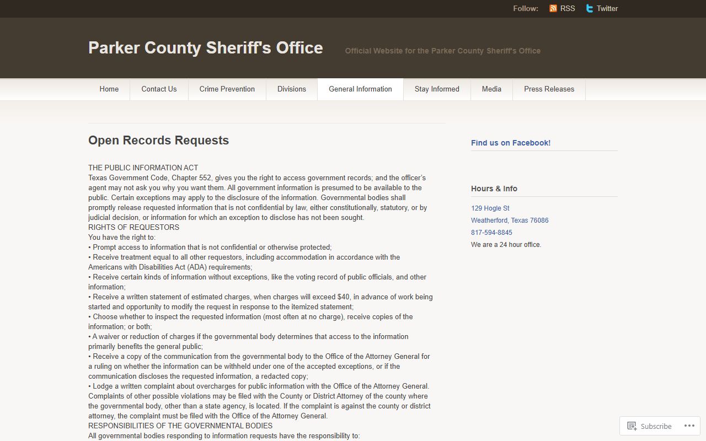The image size is (706, 441).
Task: Click the RSS feed icon
Action: 553,8
